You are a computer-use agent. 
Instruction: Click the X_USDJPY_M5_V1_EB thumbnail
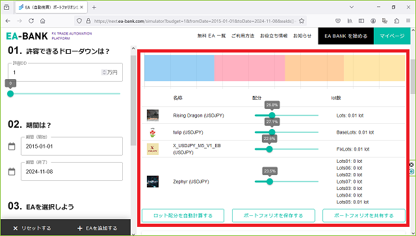pyautogui.click(x=153, y=149)
